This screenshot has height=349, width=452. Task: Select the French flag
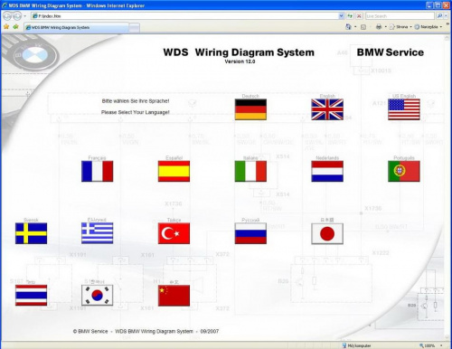point(97,171)
